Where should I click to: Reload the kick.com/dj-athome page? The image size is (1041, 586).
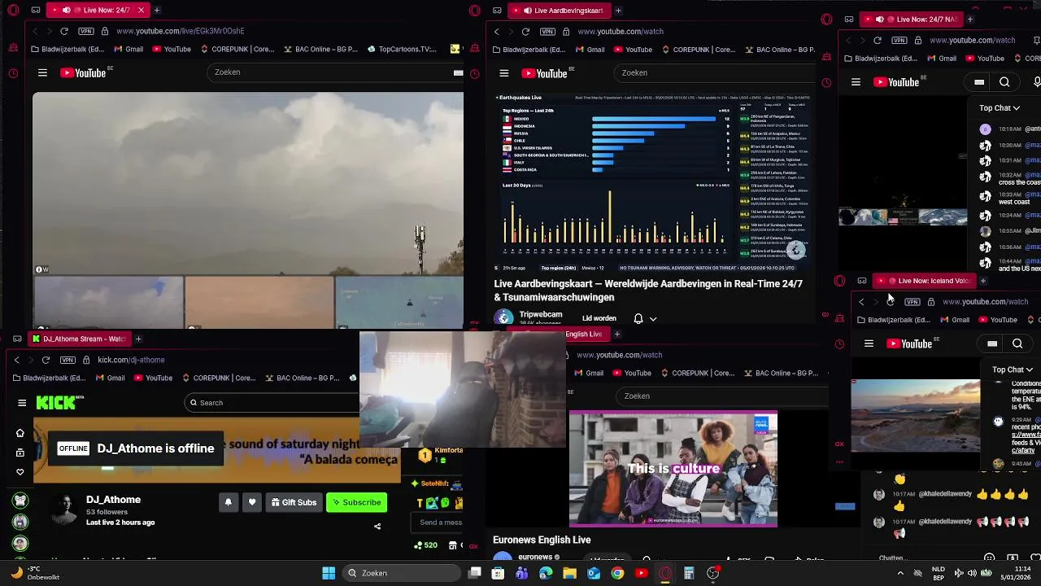46,360
